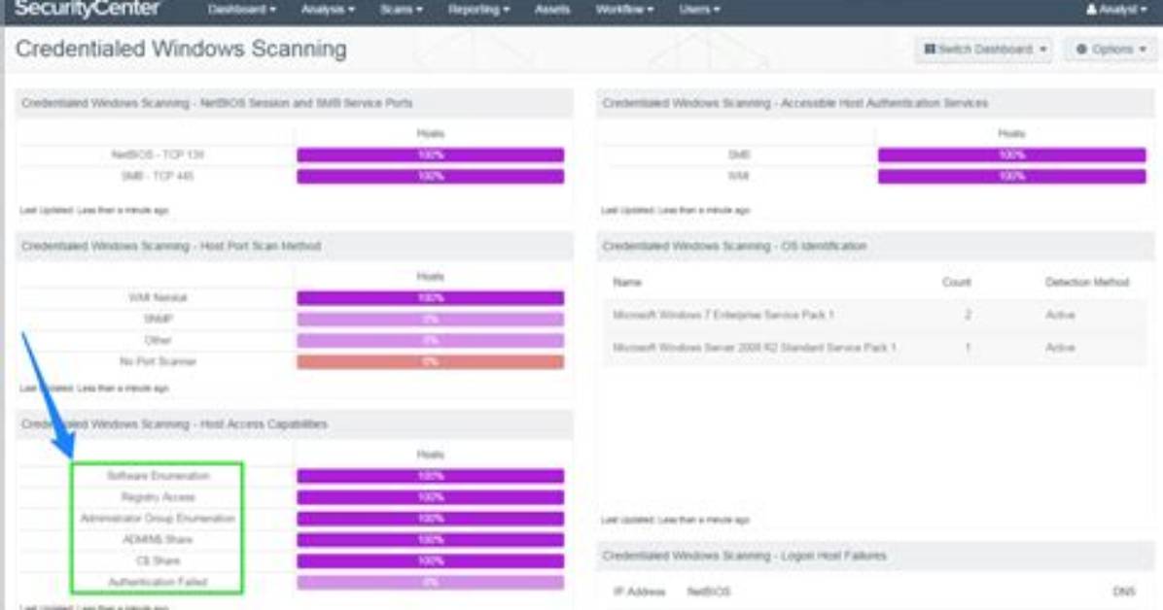The image size is (1163, 610).
Task: Select the SMB - TCP 445 row label
Action: [158, 177]
